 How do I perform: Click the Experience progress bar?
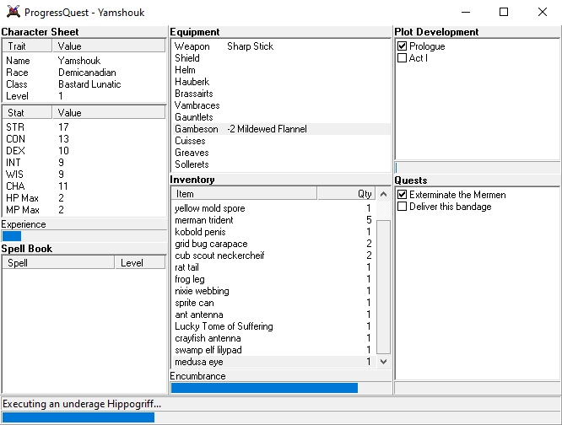pos(84,236)
